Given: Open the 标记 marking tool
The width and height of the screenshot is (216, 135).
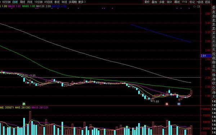Looking at the screenshot, I should [192, 2].
